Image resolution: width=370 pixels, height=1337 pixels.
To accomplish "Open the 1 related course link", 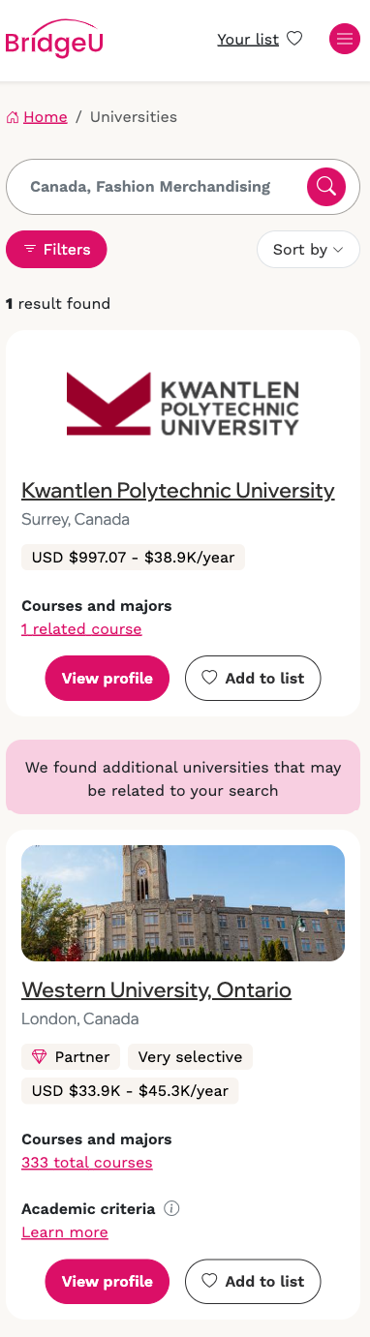I will 81,629.
